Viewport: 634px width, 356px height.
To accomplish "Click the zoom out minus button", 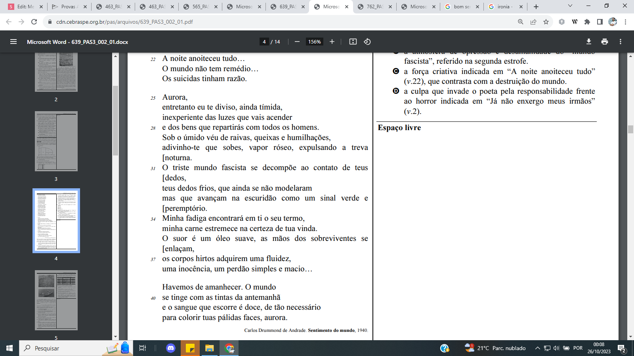I will point(297,42).
